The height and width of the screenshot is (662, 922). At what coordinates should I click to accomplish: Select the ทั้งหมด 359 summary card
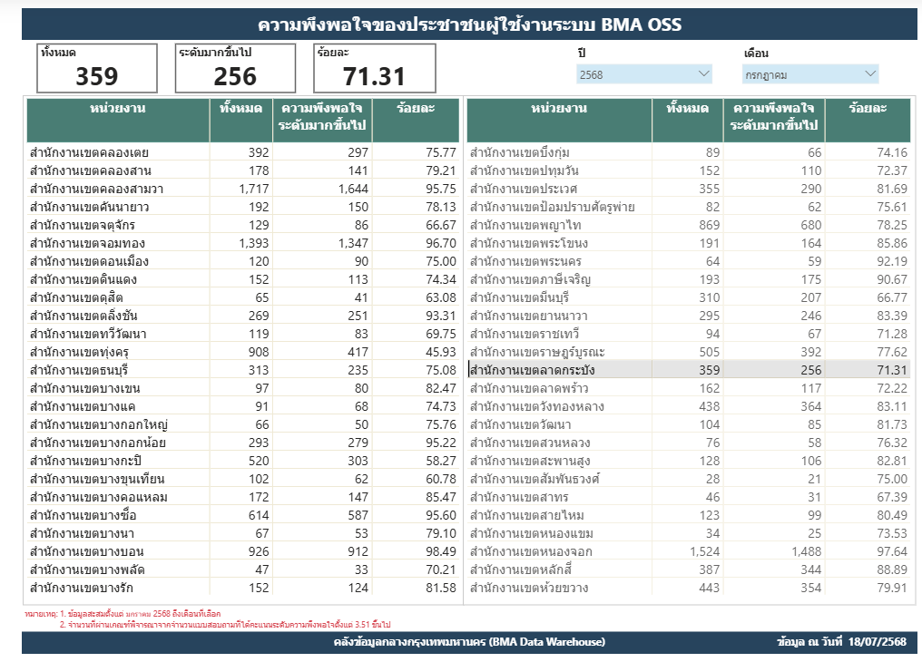(x=97, y=68)
